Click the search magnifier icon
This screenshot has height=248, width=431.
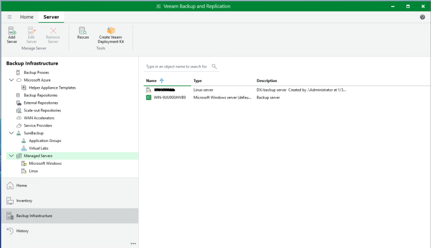[214, 66]
